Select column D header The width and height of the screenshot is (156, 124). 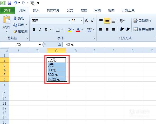(76, 51)
